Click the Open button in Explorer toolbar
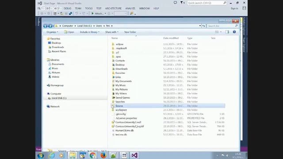This screenshot has height=159, width=283. point(69,32)
